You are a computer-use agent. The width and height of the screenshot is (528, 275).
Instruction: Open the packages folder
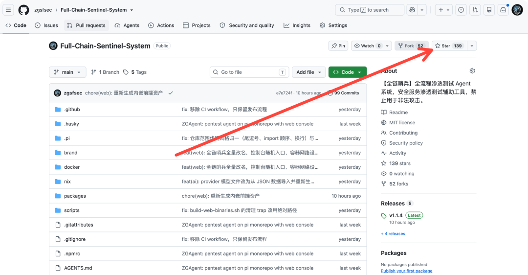click(75, 196)
